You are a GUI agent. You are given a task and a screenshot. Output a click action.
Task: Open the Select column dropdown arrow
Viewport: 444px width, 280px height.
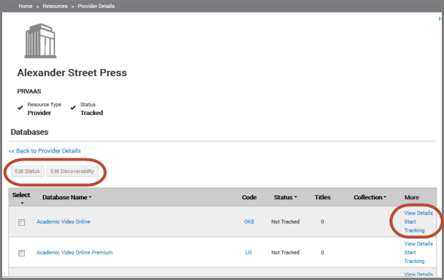click(22, 203)
